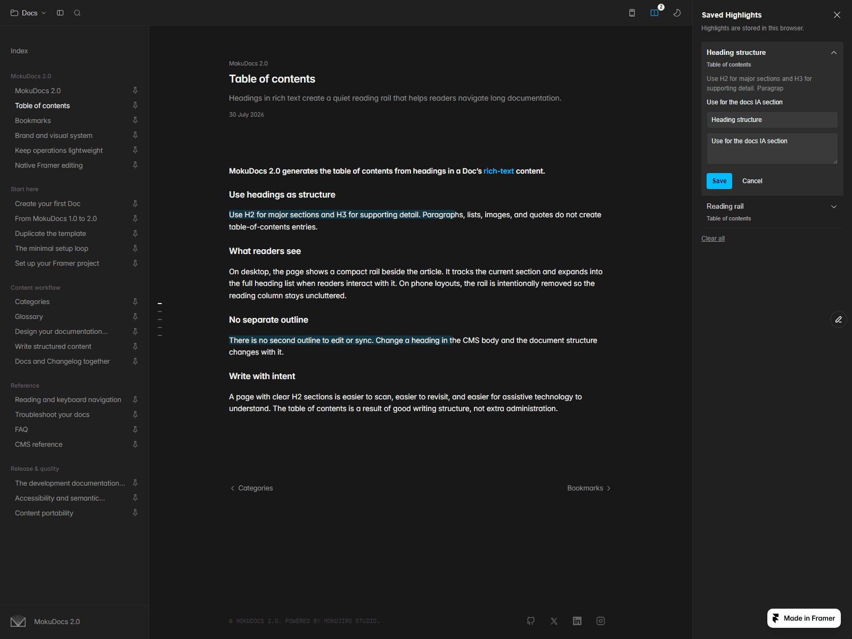Image resolution: width=852 pixels, height=639 pixels.
Task: Toggle dark mode moon icon
Action: [677, 13]
